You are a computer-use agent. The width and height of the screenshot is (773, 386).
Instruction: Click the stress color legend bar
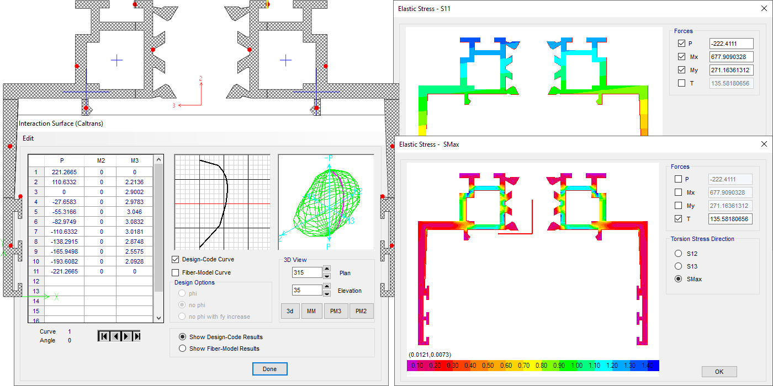[x=533, y=366]
